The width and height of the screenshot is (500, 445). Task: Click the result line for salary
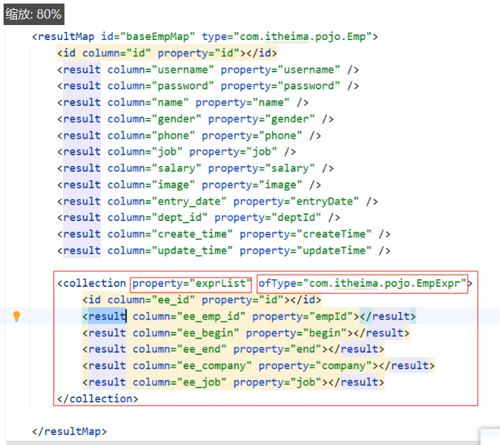pos(196,168)
